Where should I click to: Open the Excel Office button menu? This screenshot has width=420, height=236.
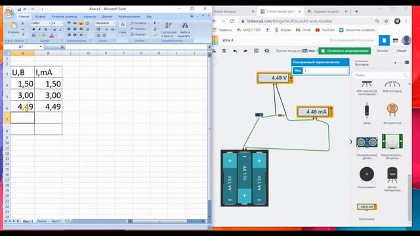coord(9,12)
